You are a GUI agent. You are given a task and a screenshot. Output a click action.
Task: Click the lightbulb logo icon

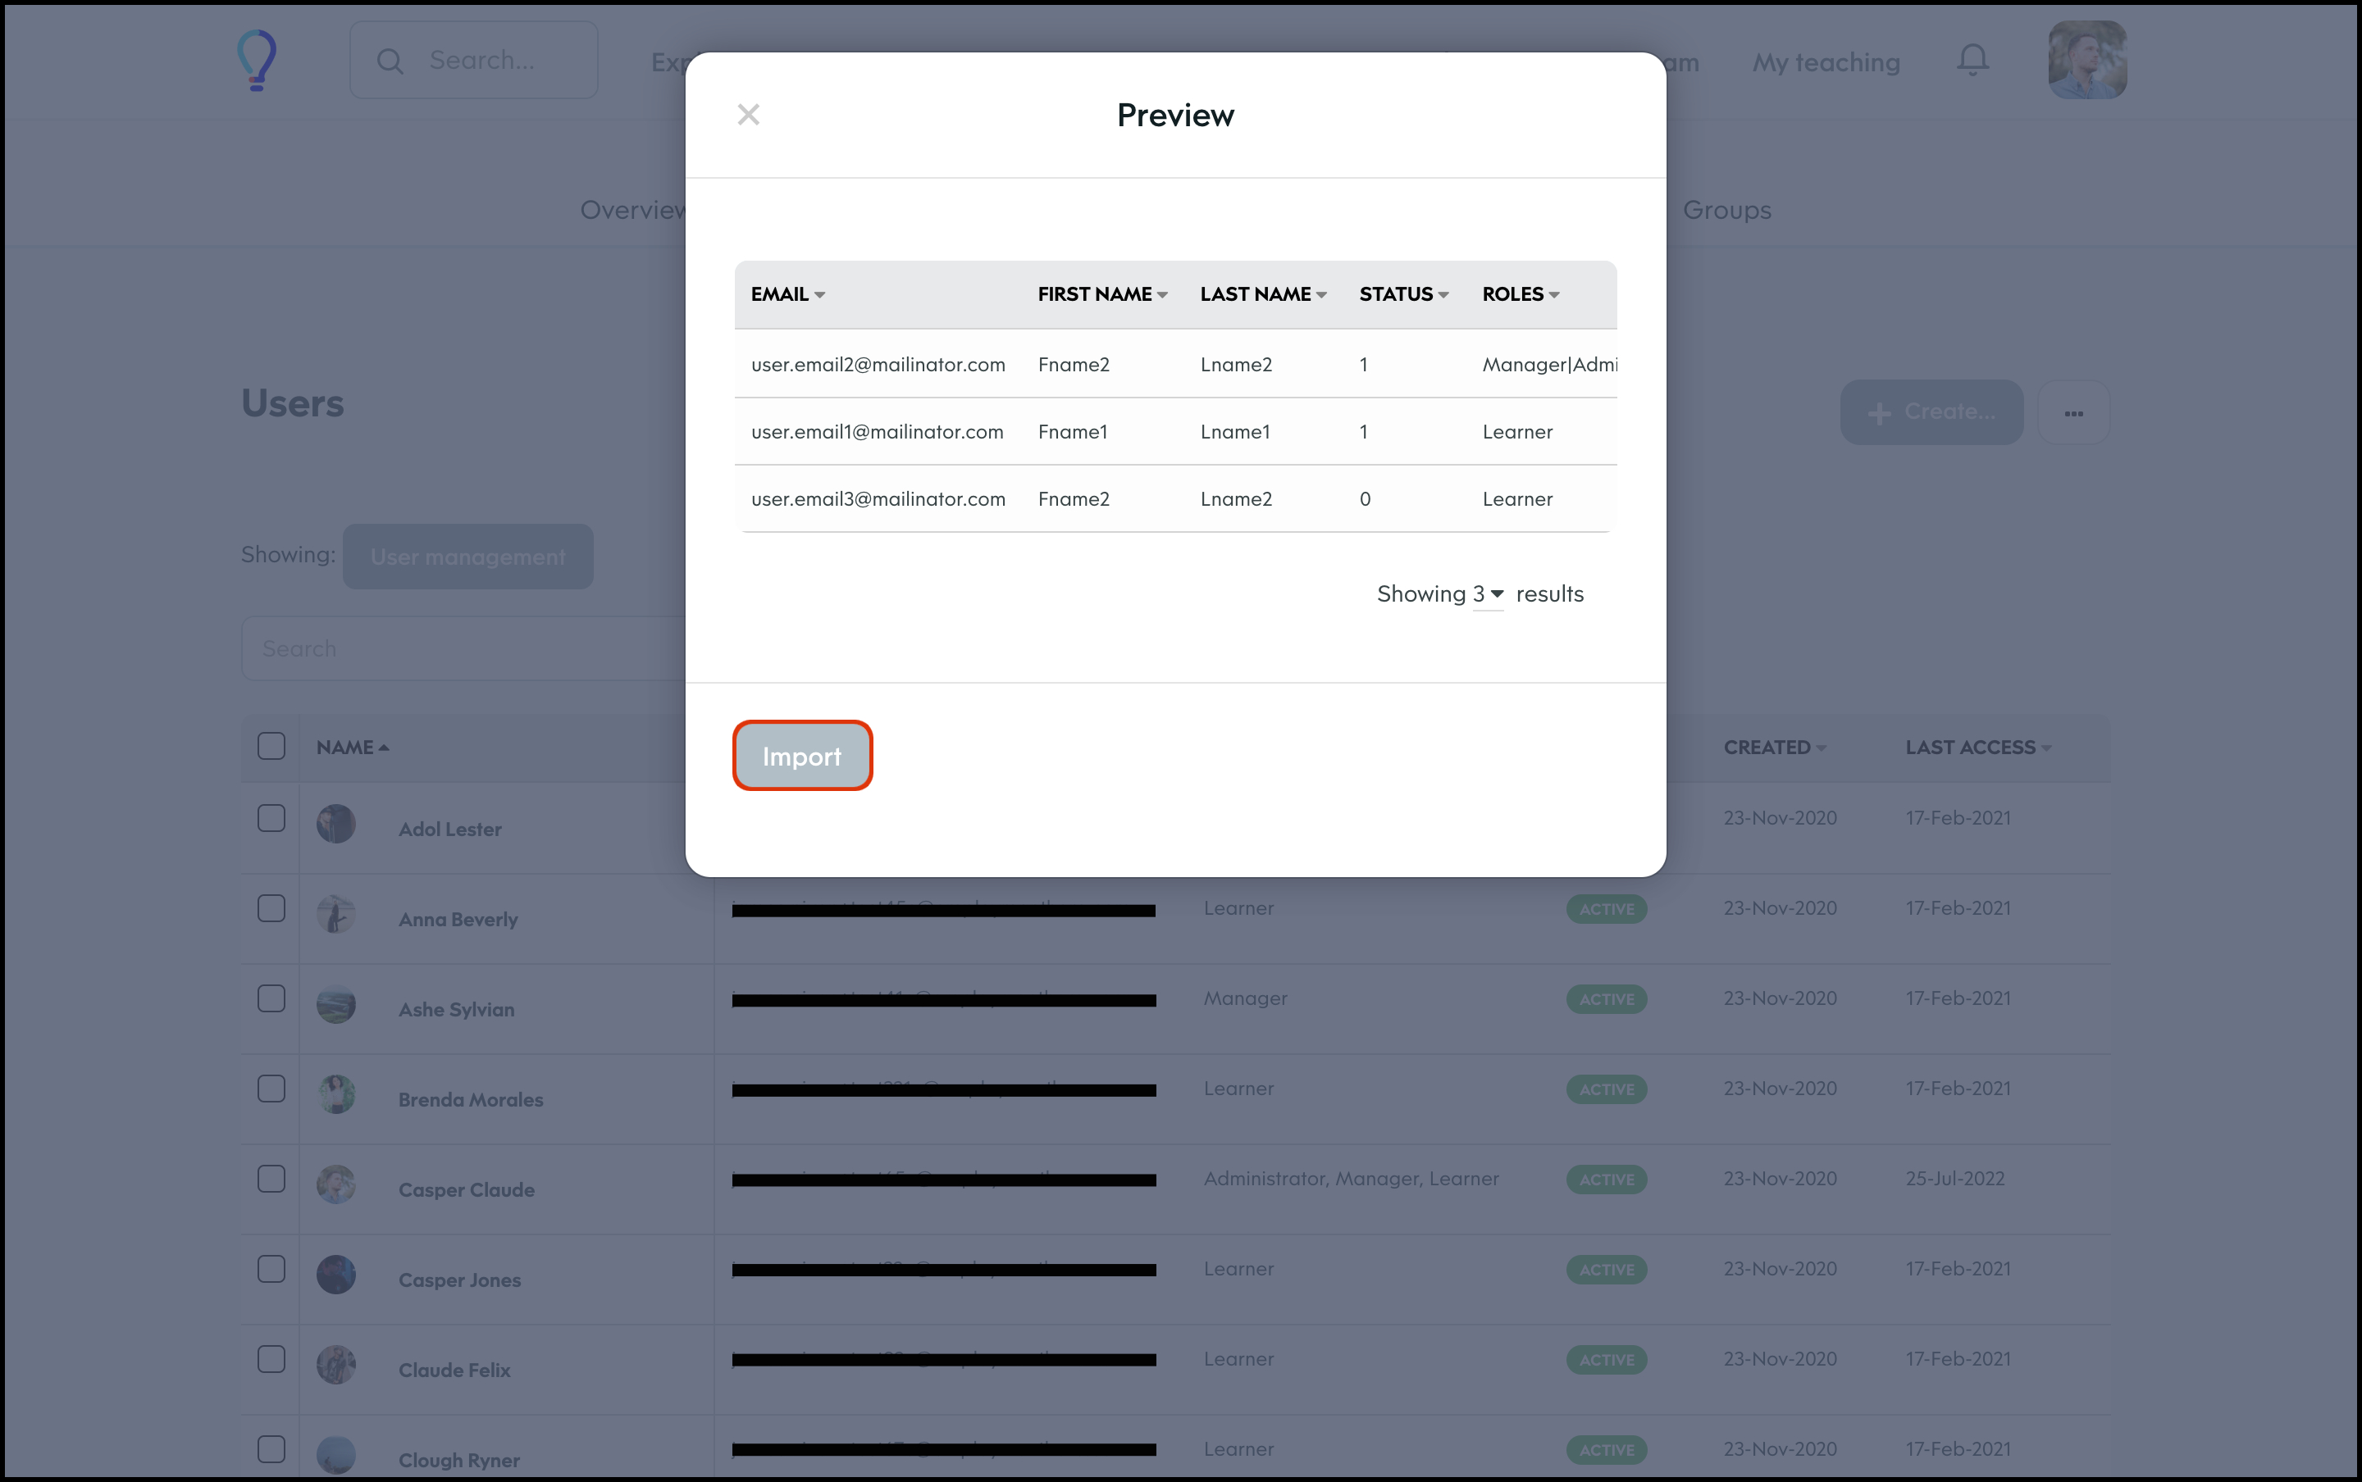click(257, 61)
